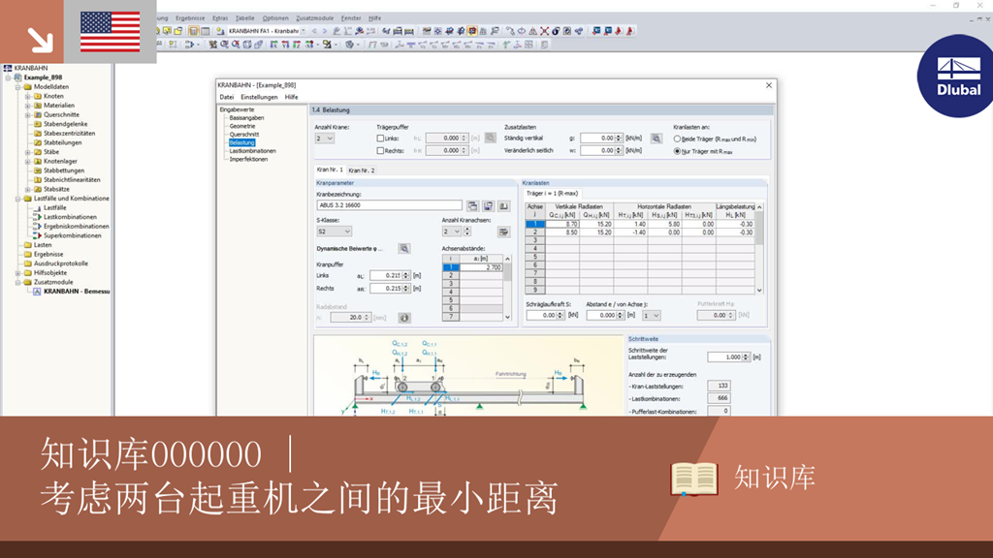Close the KRANBAHN dialog with X button

pos(769,85)
